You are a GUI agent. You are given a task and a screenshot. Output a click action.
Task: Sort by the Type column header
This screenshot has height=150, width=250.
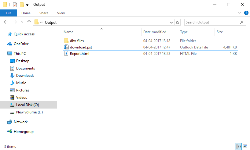pyautogui.click(x=184, y=32)
